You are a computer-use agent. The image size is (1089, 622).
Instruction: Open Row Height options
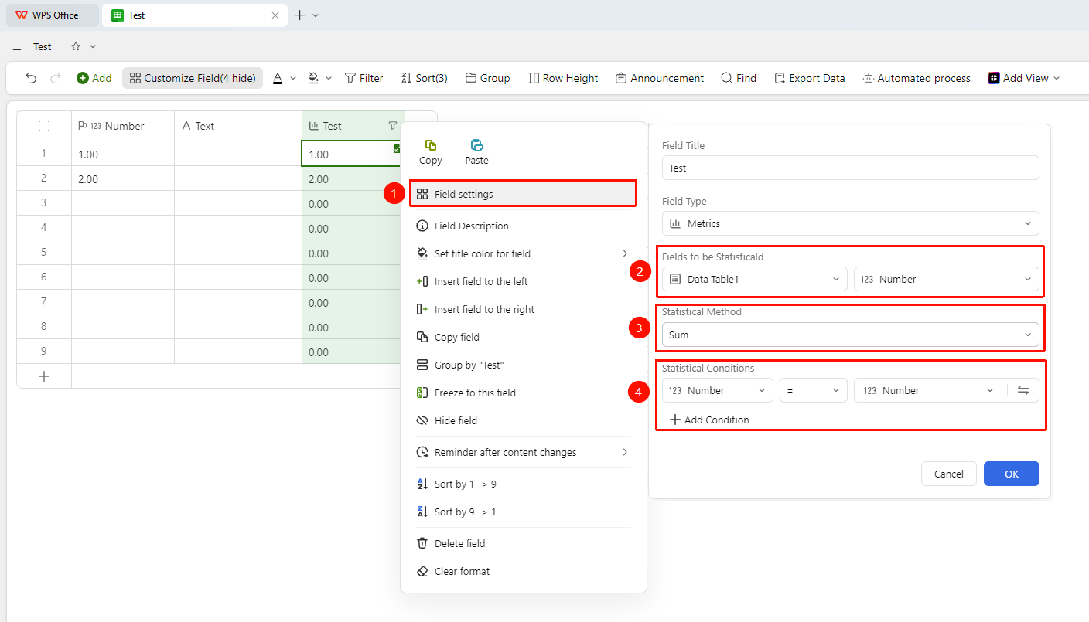coord(563,78)
